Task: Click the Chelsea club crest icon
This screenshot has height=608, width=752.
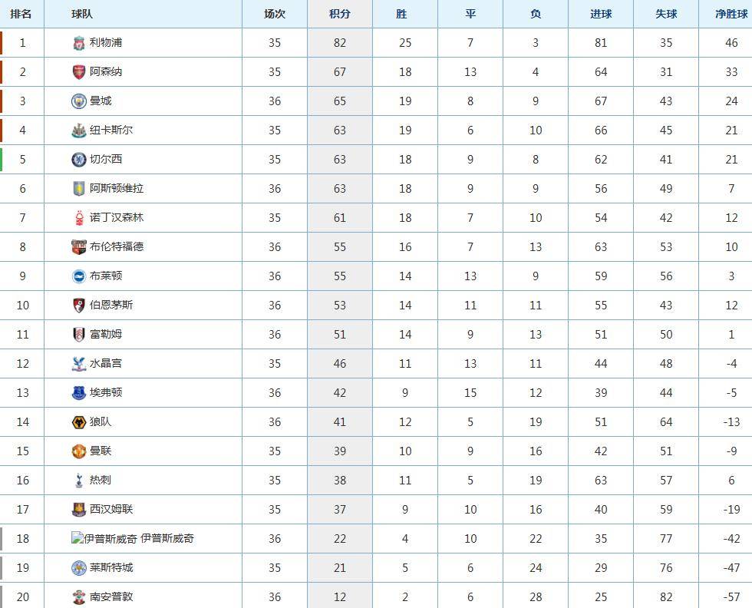Action: [78, 160]
